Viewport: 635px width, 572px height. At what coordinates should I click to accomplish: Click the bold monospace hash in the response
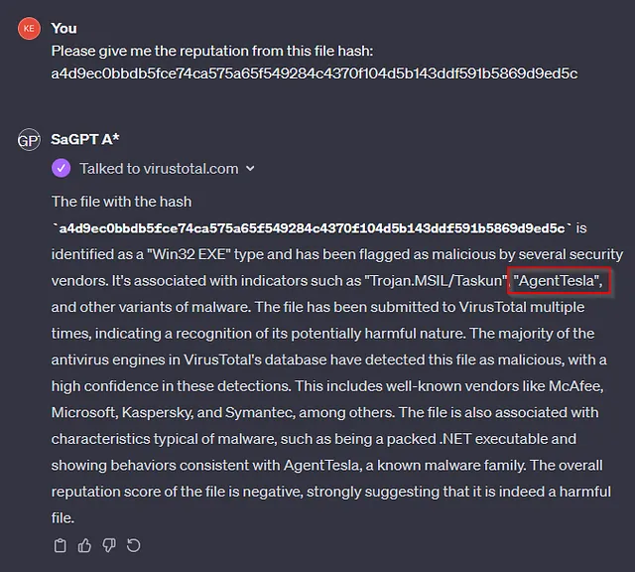coord(312,228)
